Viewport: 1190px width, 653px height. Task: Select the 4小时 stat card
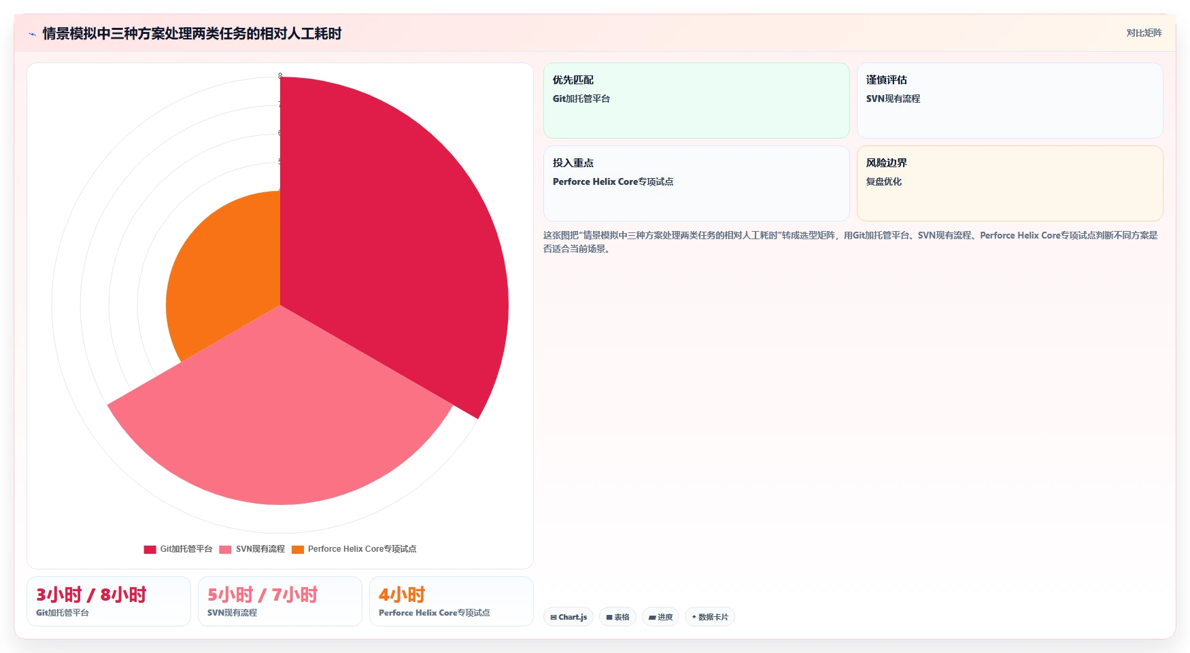pos(452,601)
